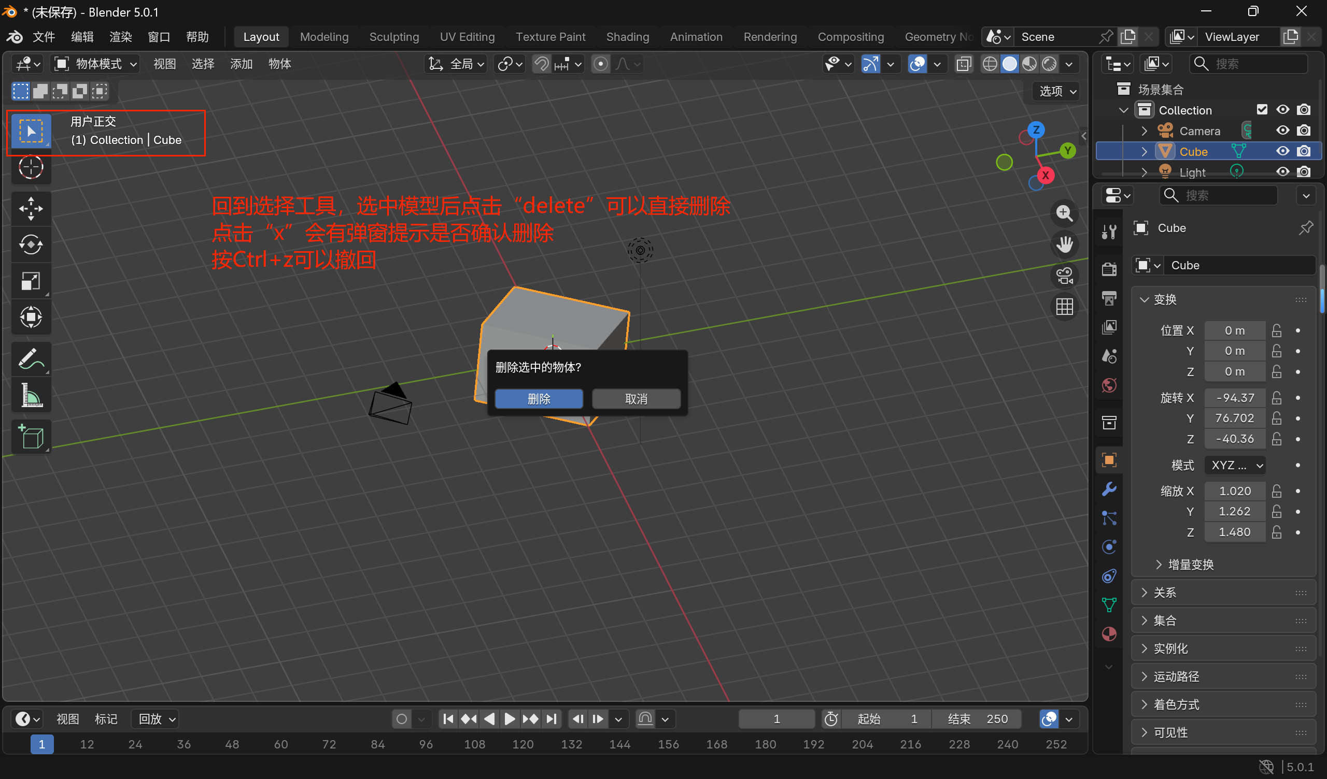
Task: Open the Modifiers wrench properties tab
Action: (1109, 489)
